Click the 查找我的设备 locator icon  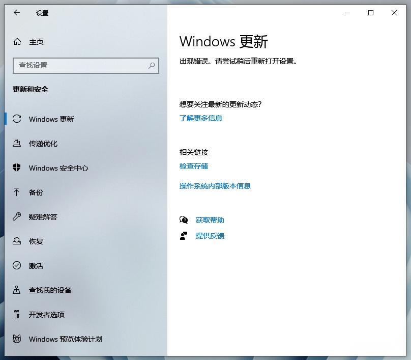point(16,290)
